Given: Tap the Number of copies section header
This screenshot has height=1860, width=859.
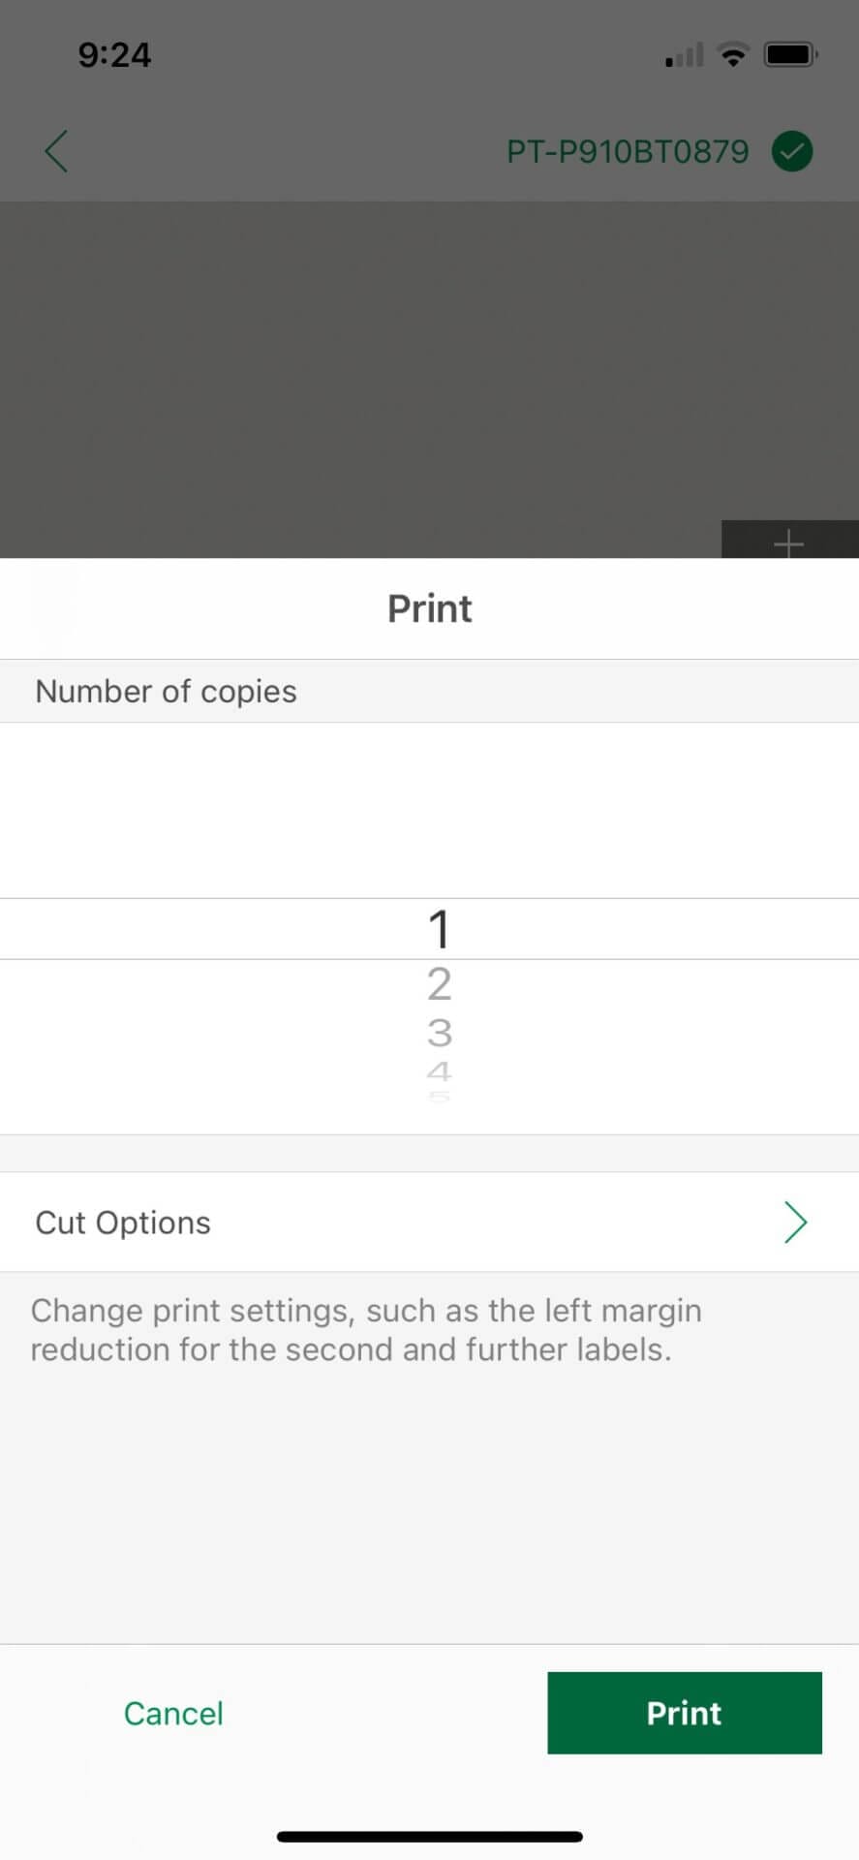Looking at the screenshot, I should [x=166, y=691].
